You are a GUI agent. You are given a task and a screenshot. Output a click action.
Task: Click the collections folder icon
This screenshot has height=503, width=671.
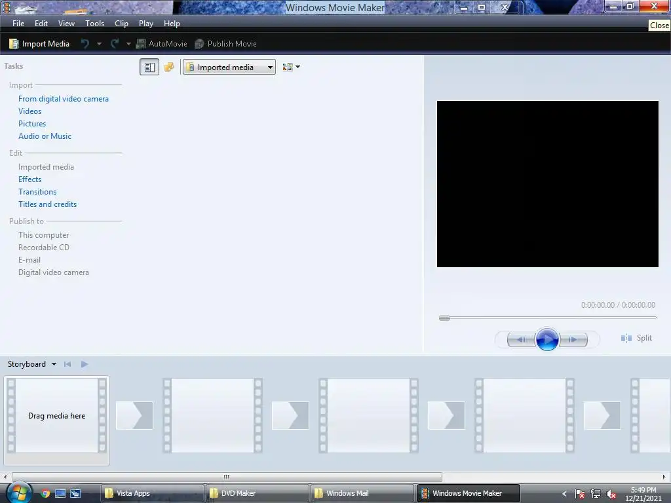[169, 67]
